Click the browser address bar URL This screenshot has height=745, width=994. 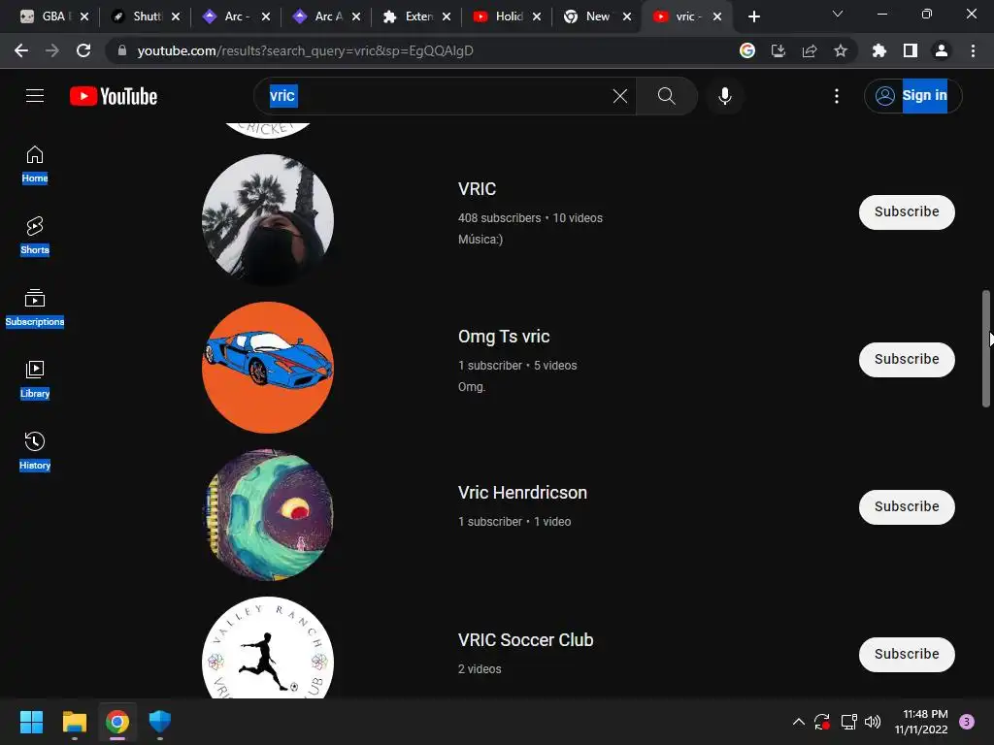tap(305, 50)
